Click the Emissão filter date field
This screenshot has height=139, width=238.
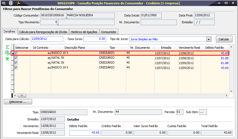click(x=204, y=22)
